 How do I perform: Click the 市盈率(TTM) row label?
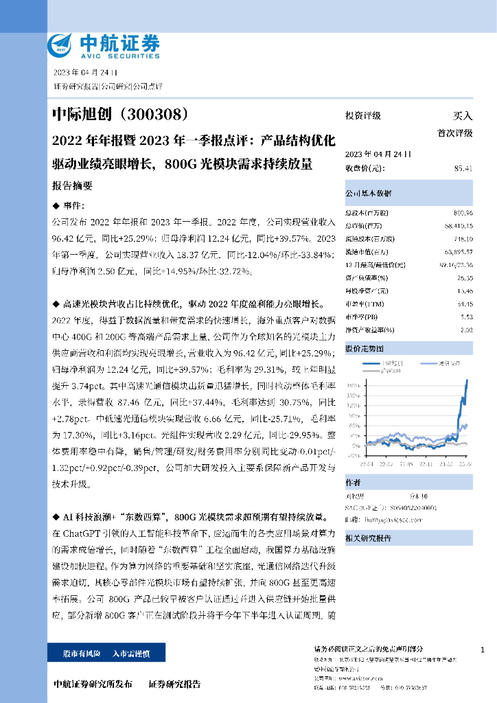tap(365, 304)
